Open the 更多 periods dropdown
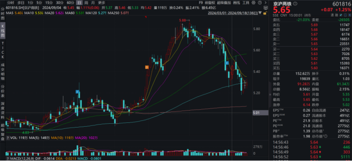 pos(102,3)
